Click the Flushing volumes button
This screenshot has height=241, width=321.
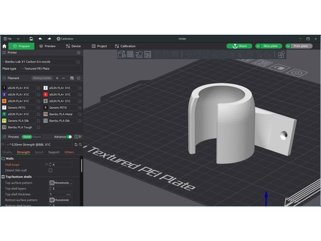pos(41,78)
